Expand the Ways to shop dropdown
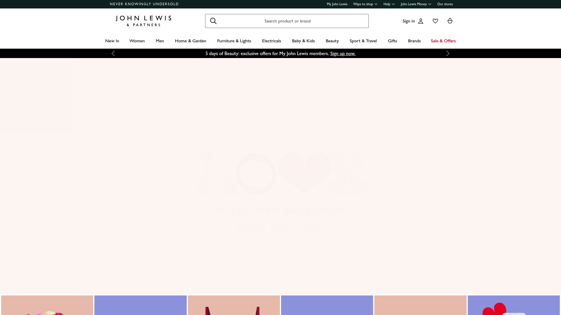561x315 pixels. [x=365, y=4]
